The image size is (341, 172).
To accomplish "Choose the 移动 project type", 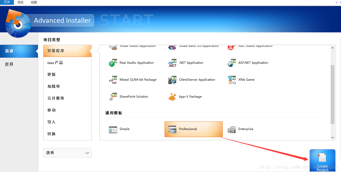I will [x=67, y=110].
